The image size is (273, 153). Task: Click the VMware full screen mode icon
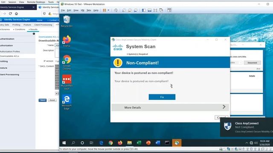155,10
